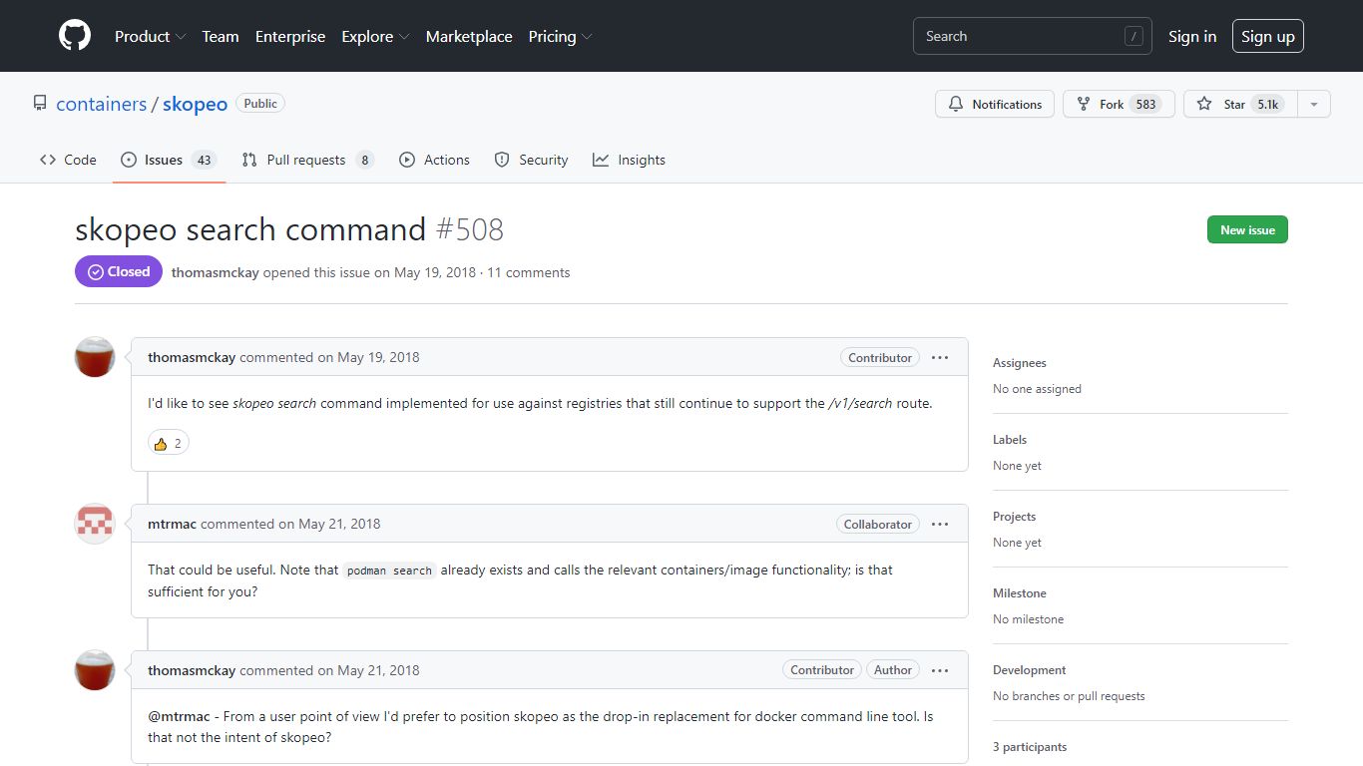The image size is (1363, 766).
Task: Open options menu on first comment
Action: 940,357
